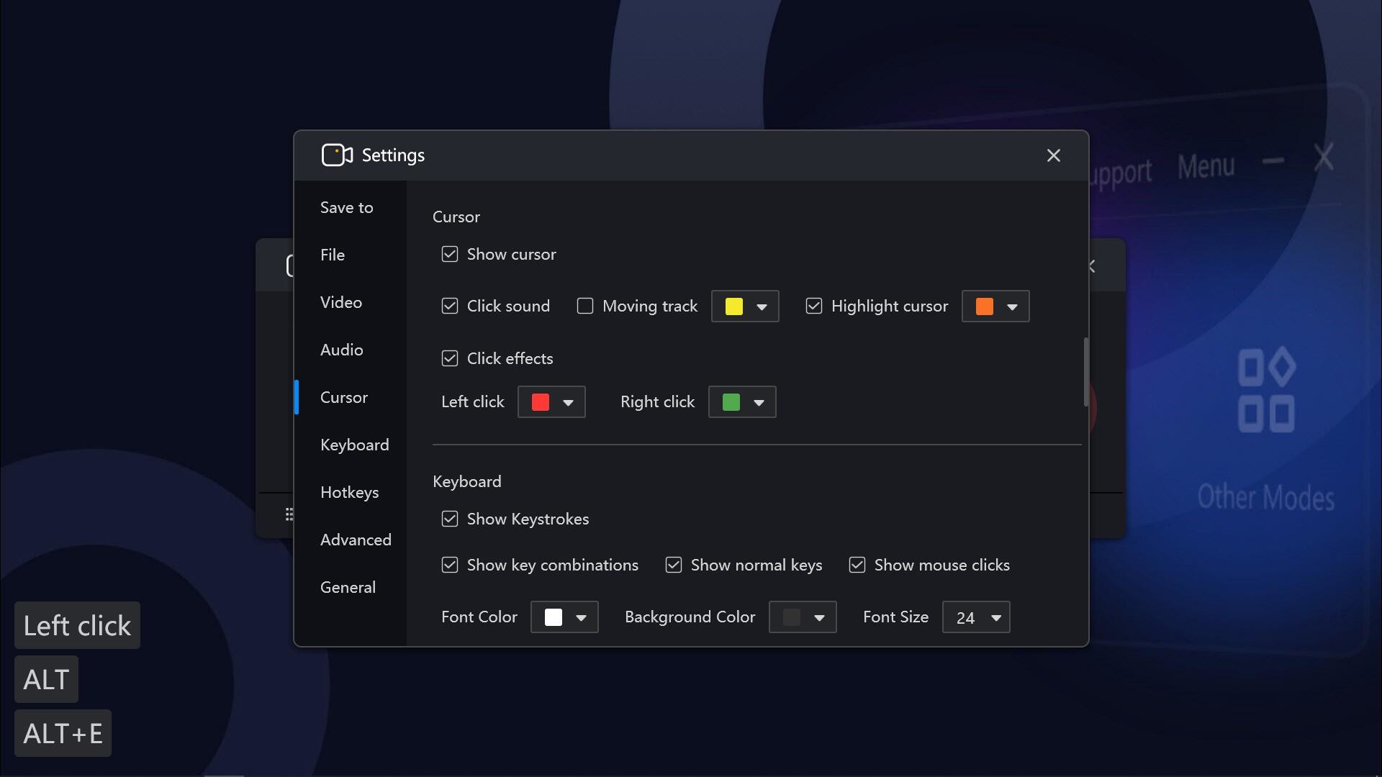Open the Highlight cursor color dropdown
The width and height of the screenshot is (1382, 777).
[x=995, y=306]
